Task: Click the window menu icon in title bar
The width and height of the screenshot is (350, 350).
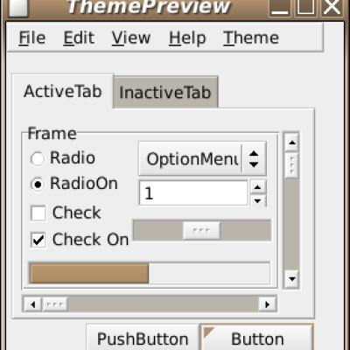Action: pyautogui.click(x=18, y=7)
